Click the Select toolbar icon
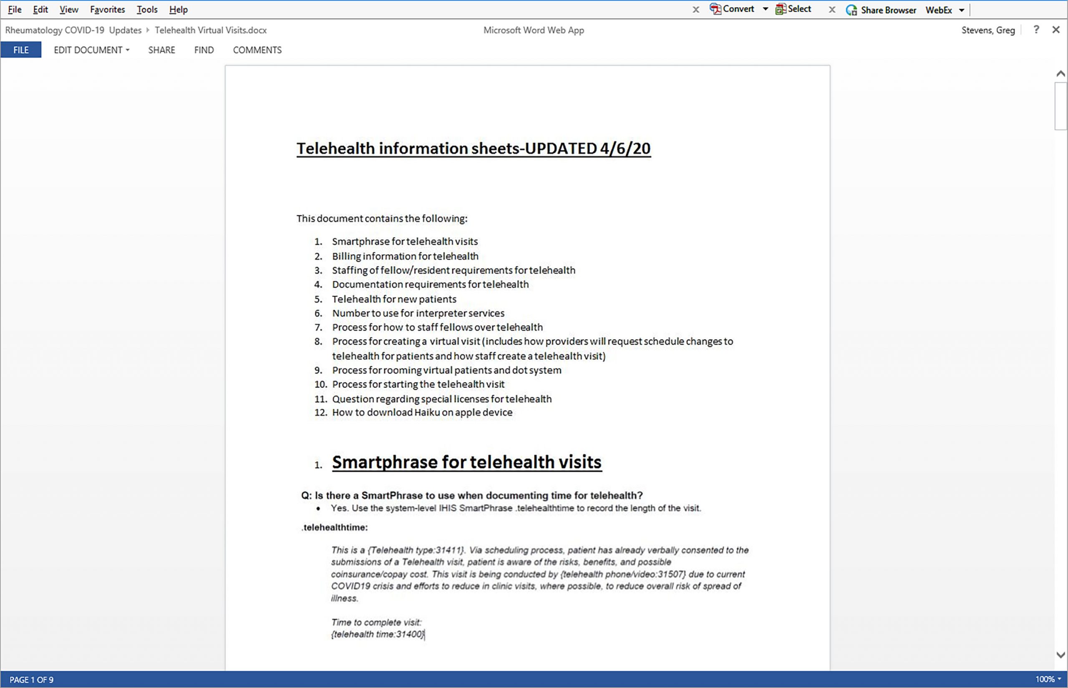Screen dimensions: 1068x688 coord(781,9)
